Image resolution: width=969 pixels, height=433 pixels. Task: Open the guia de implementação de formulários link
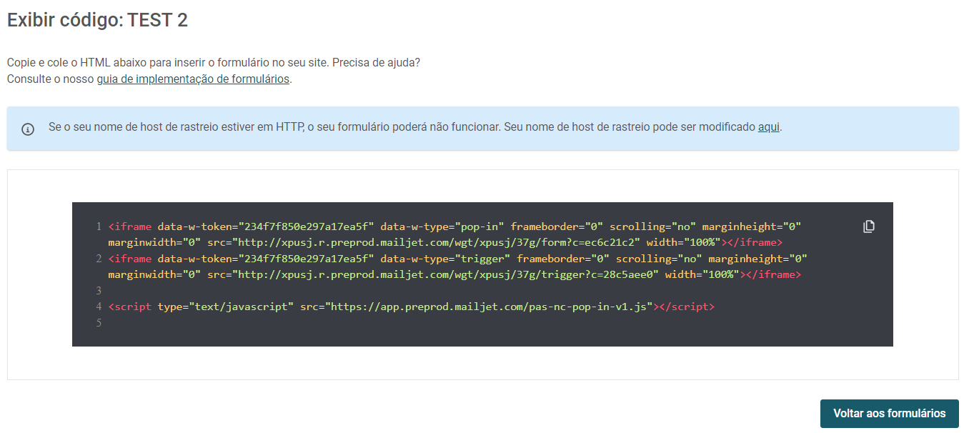(x=193, y=79)
